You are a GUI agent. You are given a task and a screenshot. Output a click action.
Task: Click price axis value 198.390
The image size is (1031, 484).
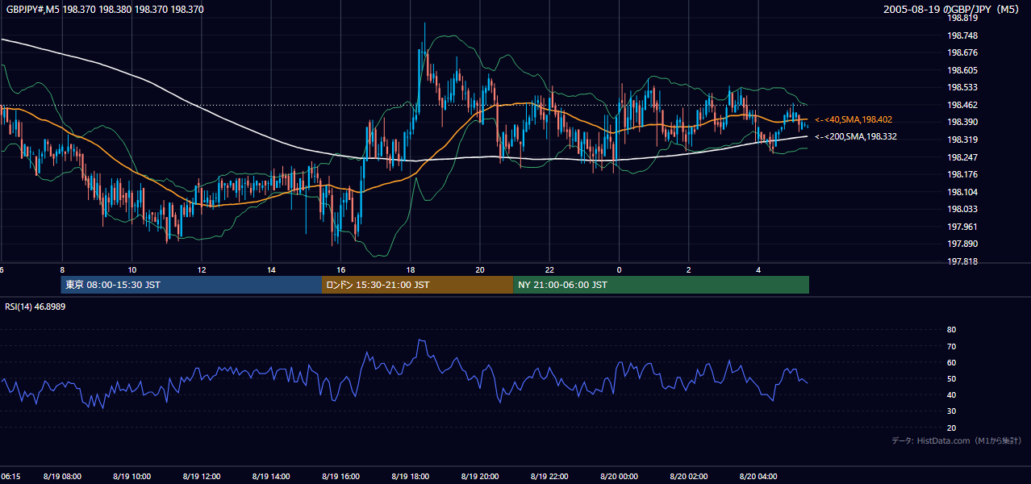coord(962,122)
